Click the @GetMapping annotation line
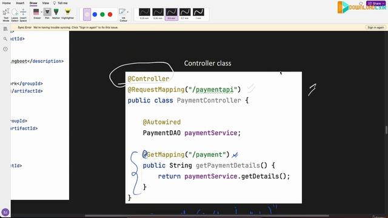The image size is (388, 218). 186,155
